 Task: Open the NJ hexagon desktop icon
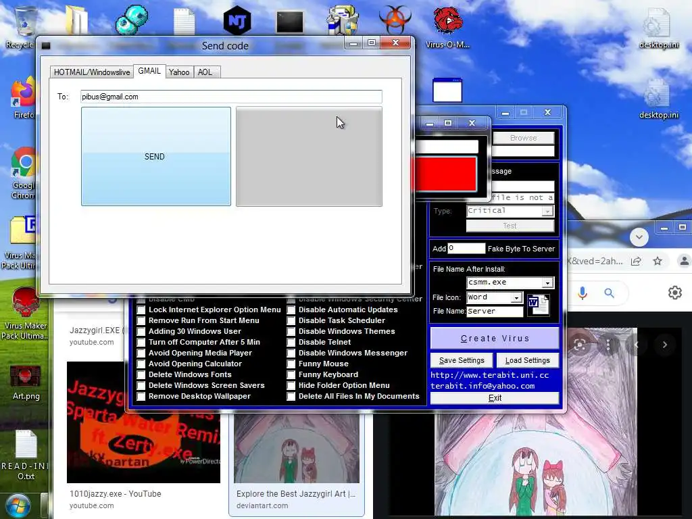click(237, 20)
